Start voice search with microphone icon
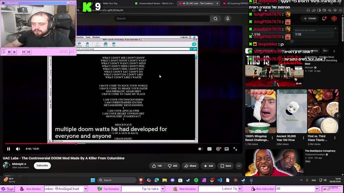This screenshot has width=344, height=193. point(228,18)
